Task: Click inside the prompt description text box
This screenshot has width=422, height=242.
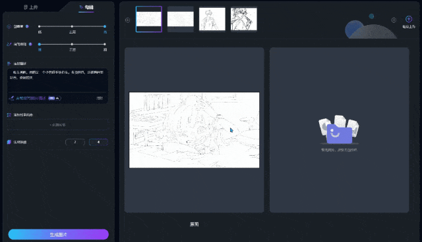Action: [x=57, y=80]
